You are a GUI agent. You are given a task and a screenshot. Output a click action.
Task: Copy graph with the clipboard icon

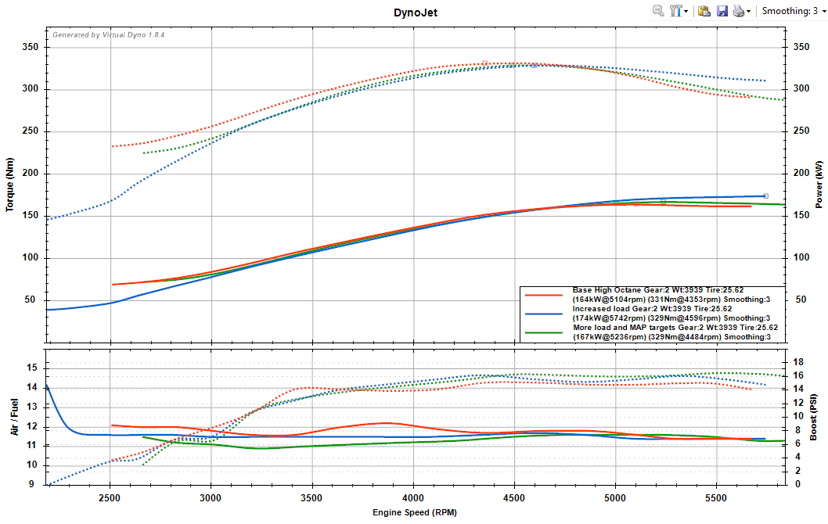pos(704,10)
